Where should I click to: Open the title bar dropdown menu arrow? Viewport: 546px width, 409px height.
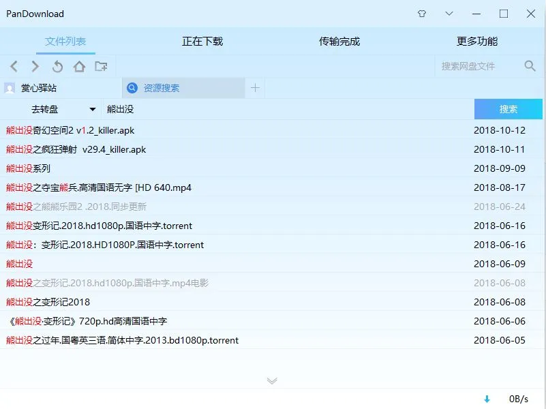coord(449,14)
